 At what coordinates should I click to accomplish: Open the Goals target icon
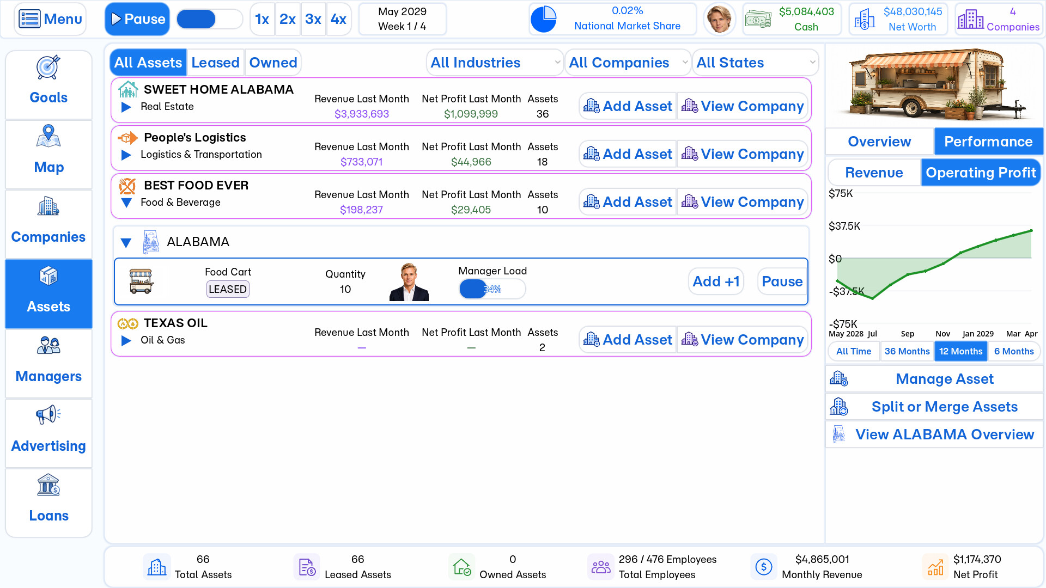tap(48, 68)
